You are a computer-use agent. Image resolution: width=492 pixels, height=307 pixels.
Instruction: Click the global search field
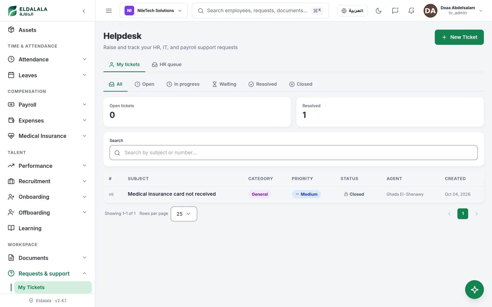click(260, 11)
